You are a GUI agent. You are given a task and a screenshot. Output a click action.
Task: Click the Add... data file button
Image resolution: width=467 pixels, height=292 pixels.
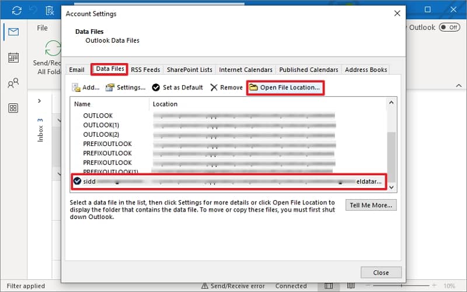(x=85, y=87)
